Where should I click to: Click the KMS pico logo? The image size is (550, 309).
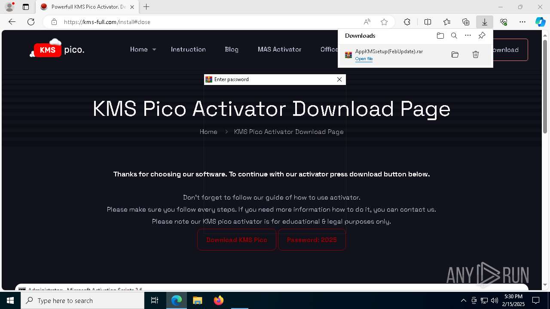(x=57, y=48)
